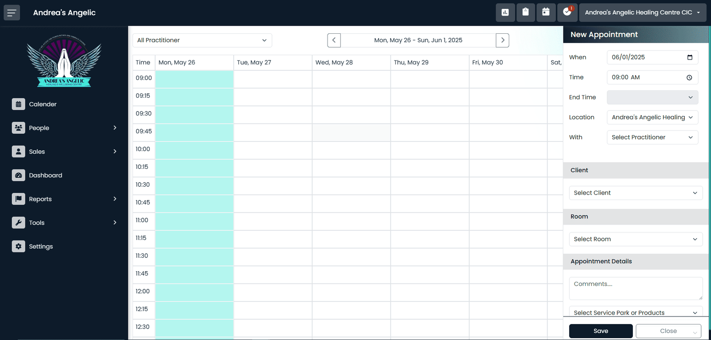Expand the Reports submenu chevron
Image resolution: width=711 pixels, height=340 pixels.
[115, 199]
